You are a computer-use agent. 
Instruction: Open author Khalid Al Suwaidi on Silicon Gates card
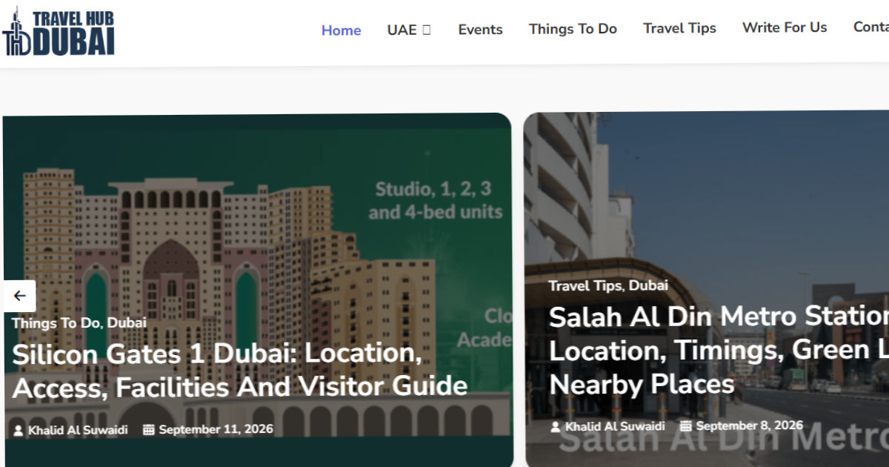(78, 429)
